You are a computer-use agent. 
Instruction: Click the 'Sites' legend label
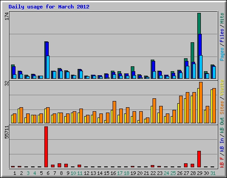coord(222,108)
